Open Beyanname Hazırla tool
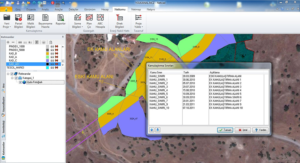This screenshot has width=300, height=163. point(45,20)
